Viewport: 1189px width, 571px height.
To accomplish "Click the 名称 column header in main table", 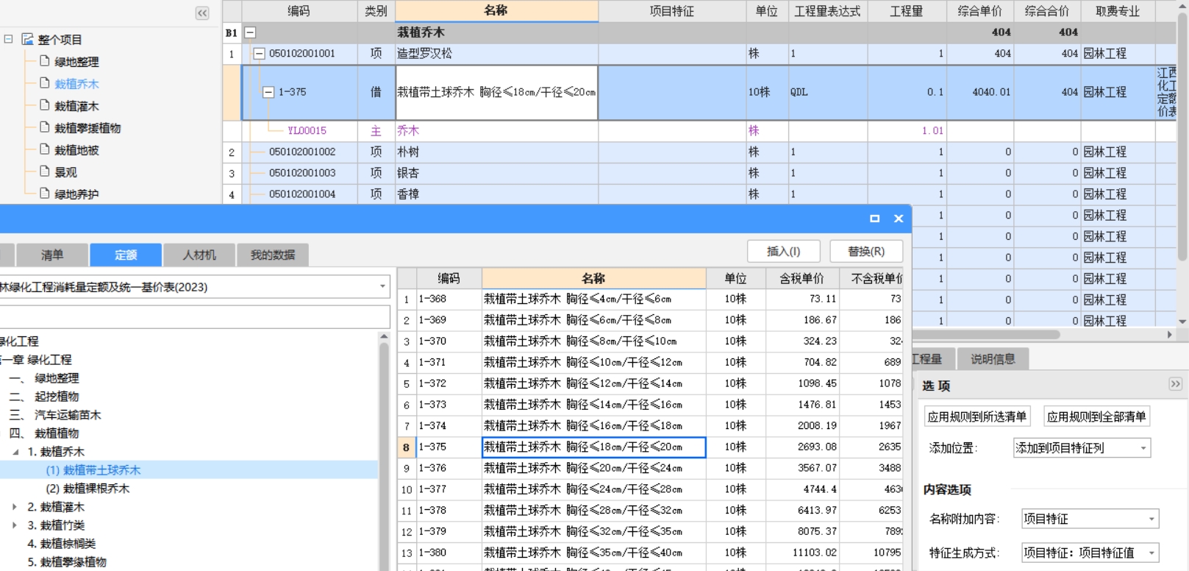I will pos(496,11).
